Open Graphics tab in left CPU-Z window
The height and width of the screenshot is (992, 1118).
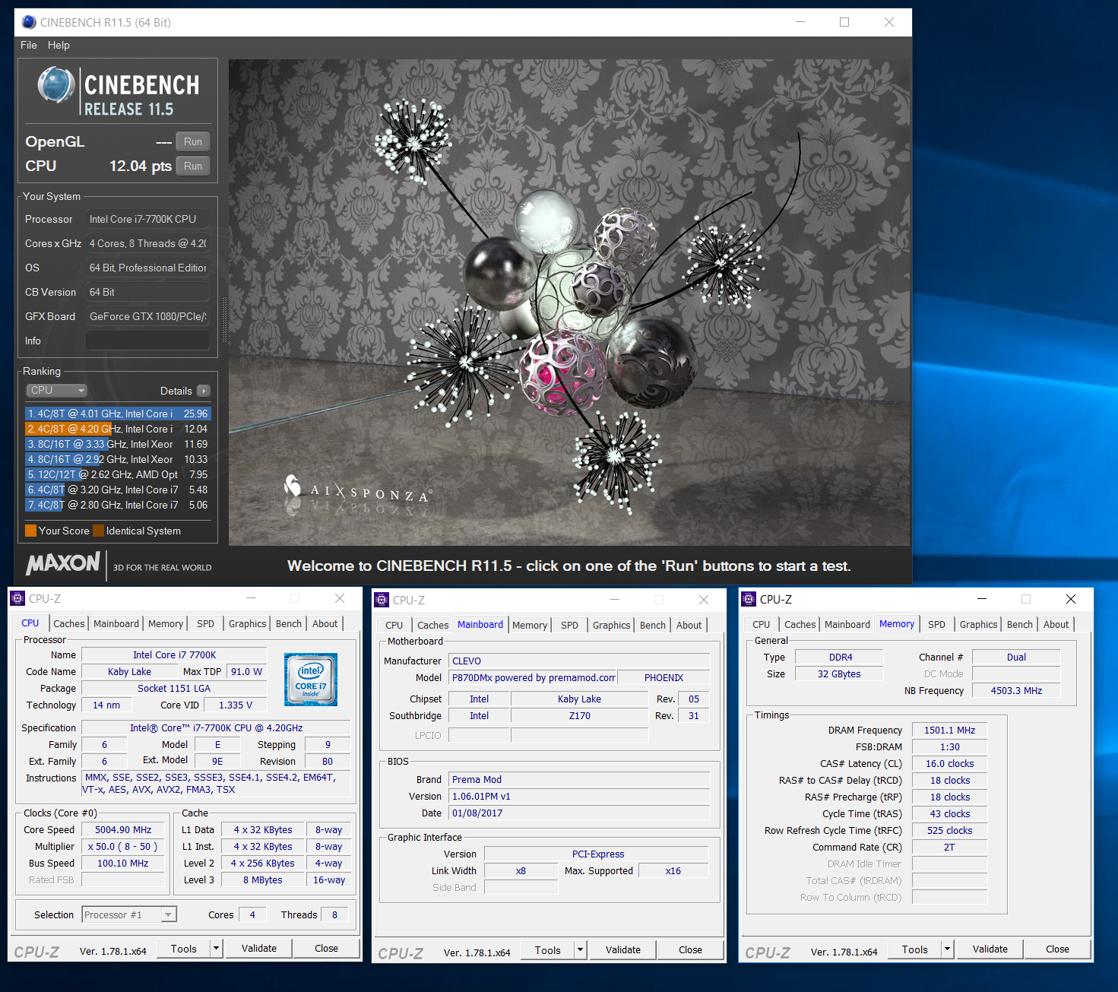pyautogui.click(x=248, y=623)
